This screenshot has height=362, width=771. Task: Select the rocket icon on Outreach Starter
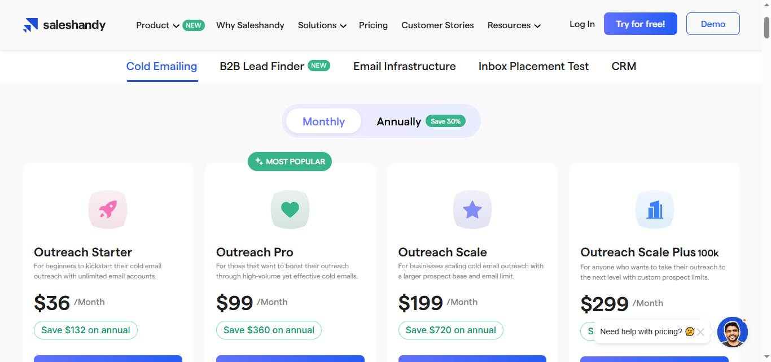107,209
